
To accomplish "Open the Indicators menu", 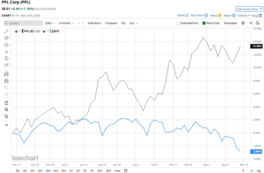I will click(x=94, y=23).
